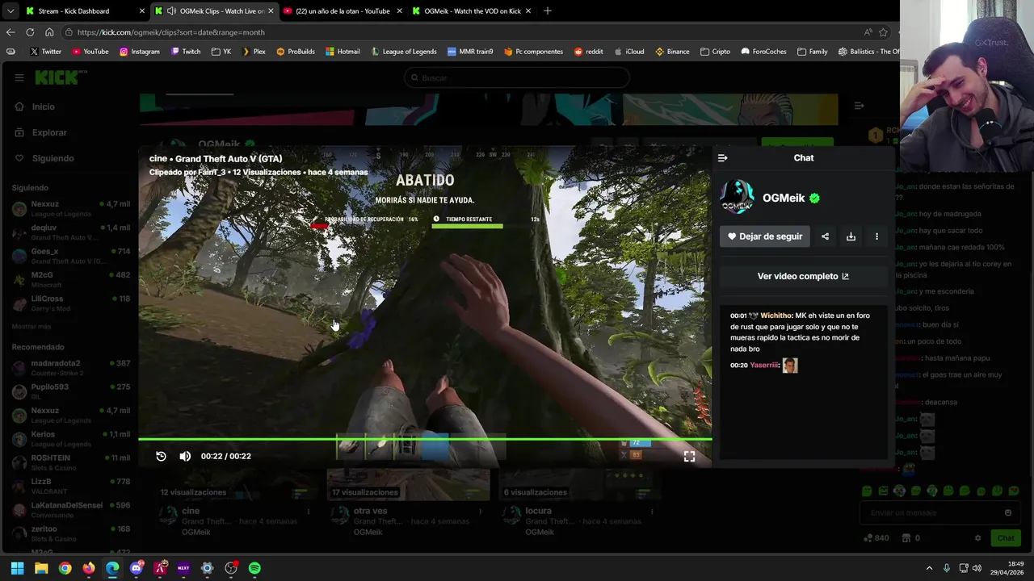The height and width of the screenshot is (581, 1034).
Task: Open Nexxuz channel under Siguiendo list
Action: 71,208
